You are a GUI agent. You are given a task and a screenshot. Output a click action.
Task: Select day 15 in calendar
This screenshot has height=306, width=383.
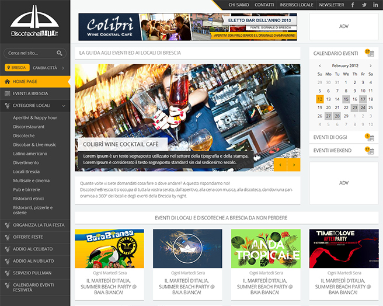point(346,99)
